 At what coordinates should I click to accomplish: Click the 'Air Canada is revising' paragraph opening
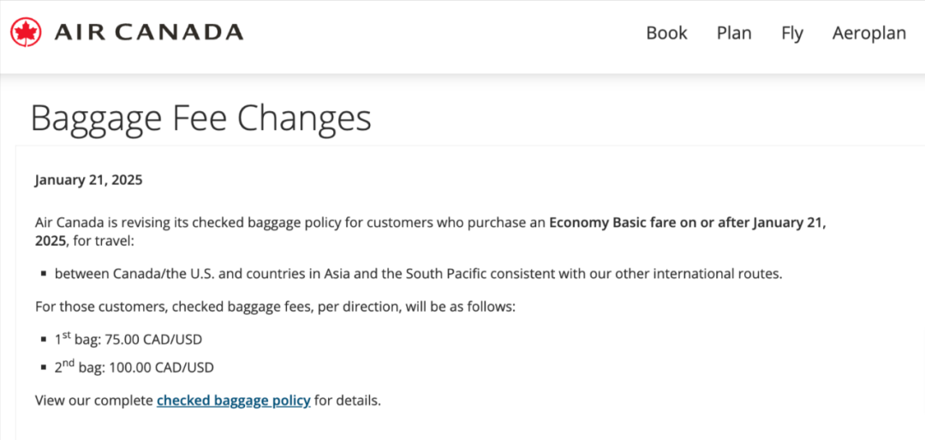point(111,223)
